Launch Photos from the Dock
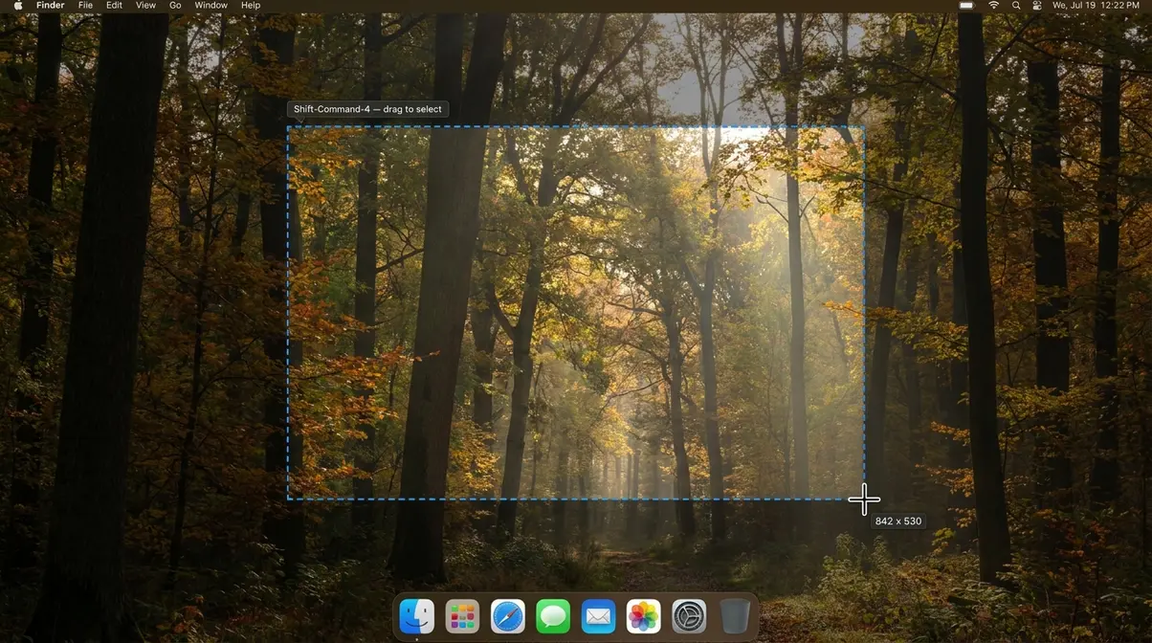Screen dimensions: 1152x643 point(644,616)
